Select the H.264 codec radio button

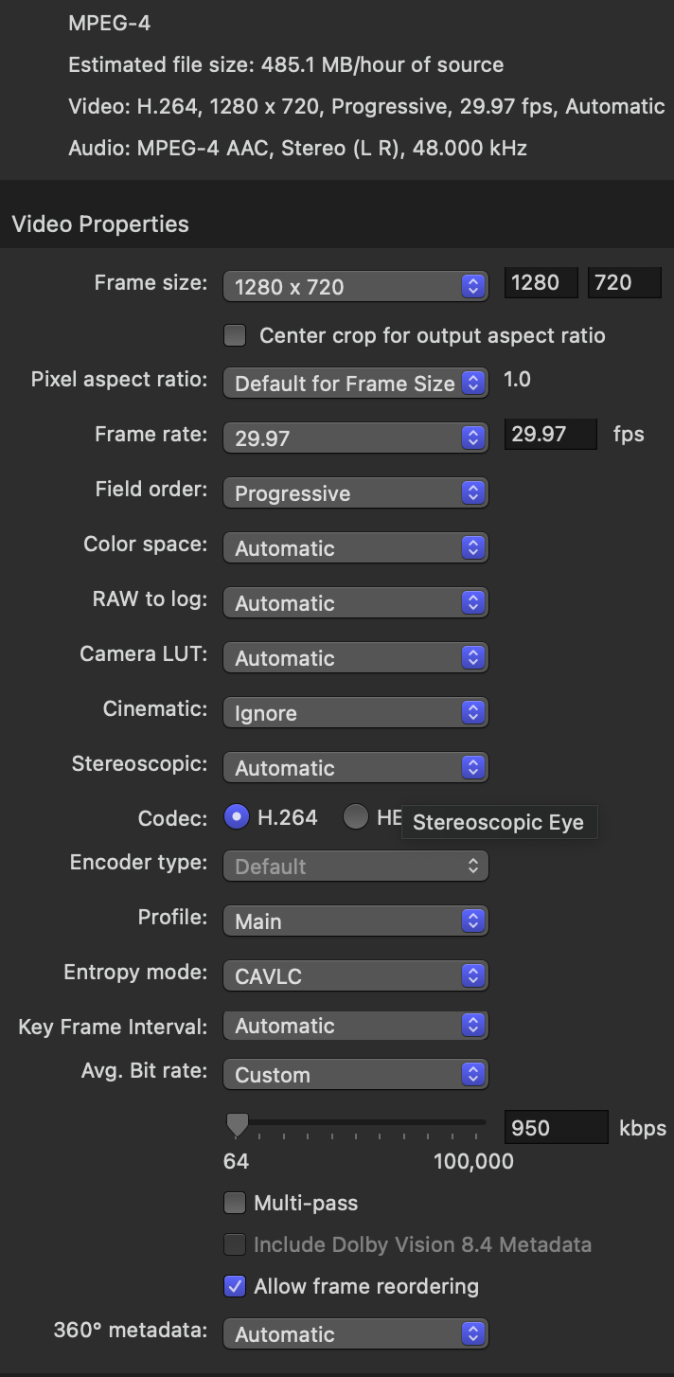(237, 816)
